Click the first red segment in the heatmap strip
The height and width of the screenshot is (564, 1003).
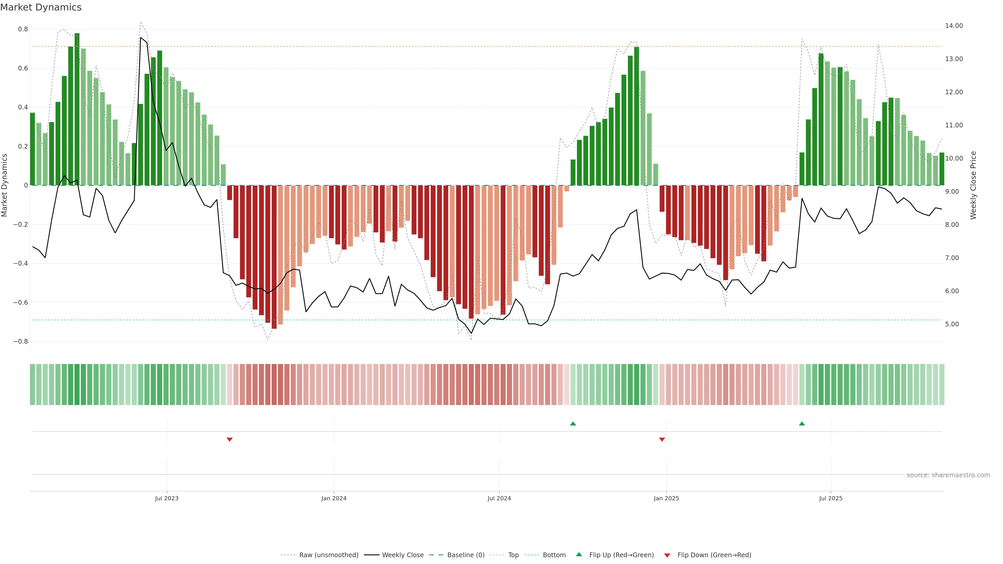click(229, 384)
